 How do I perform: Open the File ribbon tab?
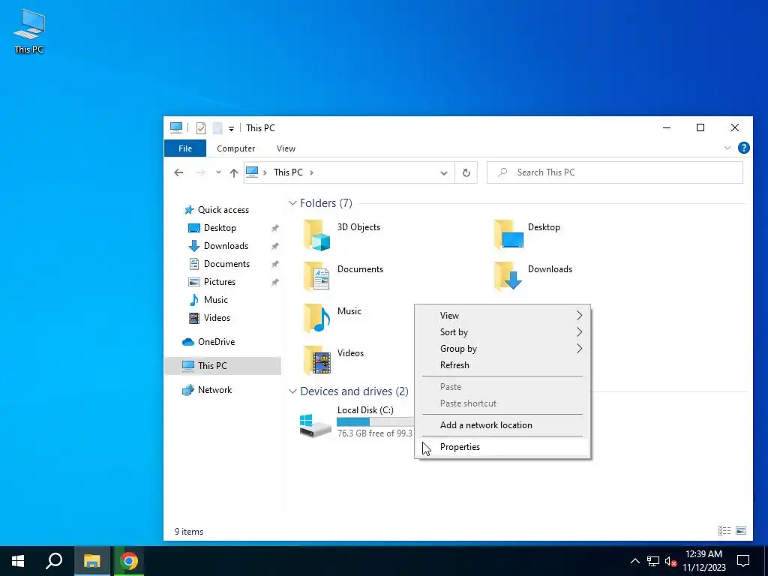185,148
